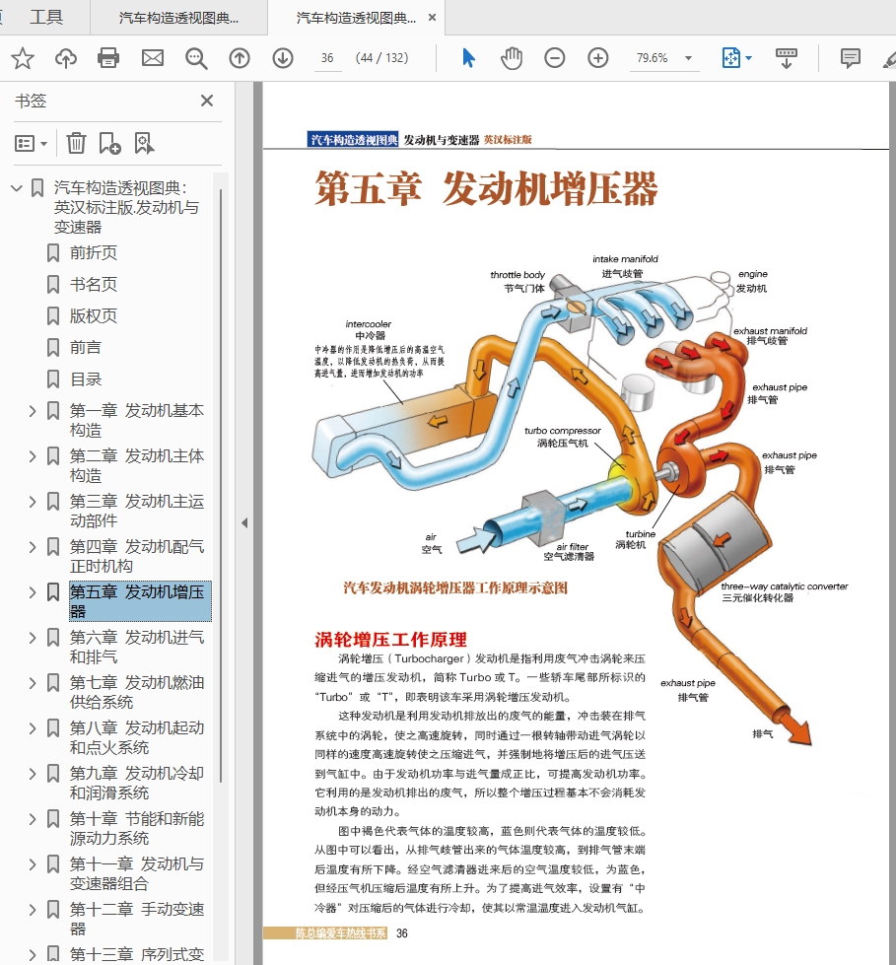Click the email envelope icon

[x=152, y=58]
